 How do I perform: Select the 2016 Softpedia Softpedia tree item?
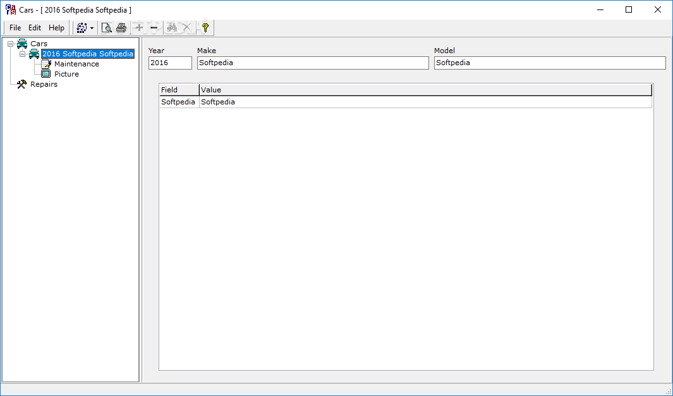[88, 54]
